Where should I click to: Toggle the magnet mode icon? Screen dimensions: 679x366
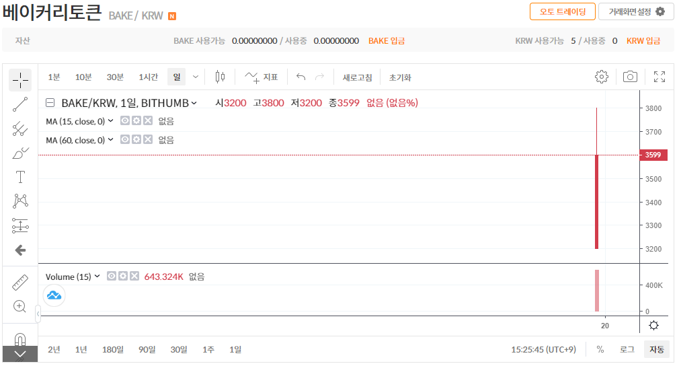click(20, 338)
